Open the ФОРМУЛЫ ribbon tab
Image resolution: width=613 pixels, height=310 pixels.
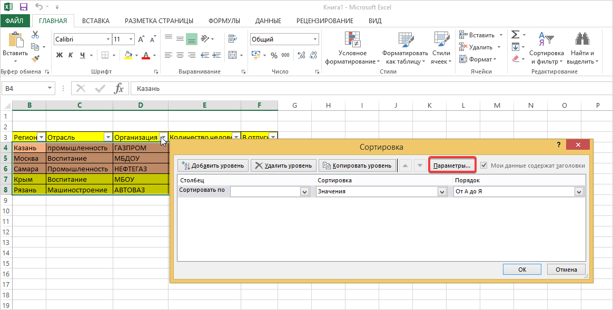pyautogui.click(x=224, y=21)
